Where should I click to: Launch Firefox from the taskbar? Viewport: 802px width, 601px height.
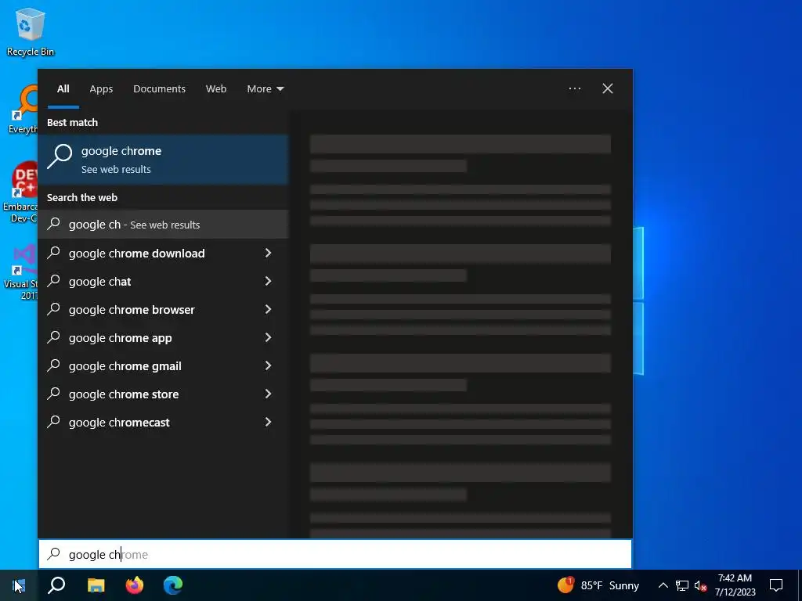[x=135, y=585]
